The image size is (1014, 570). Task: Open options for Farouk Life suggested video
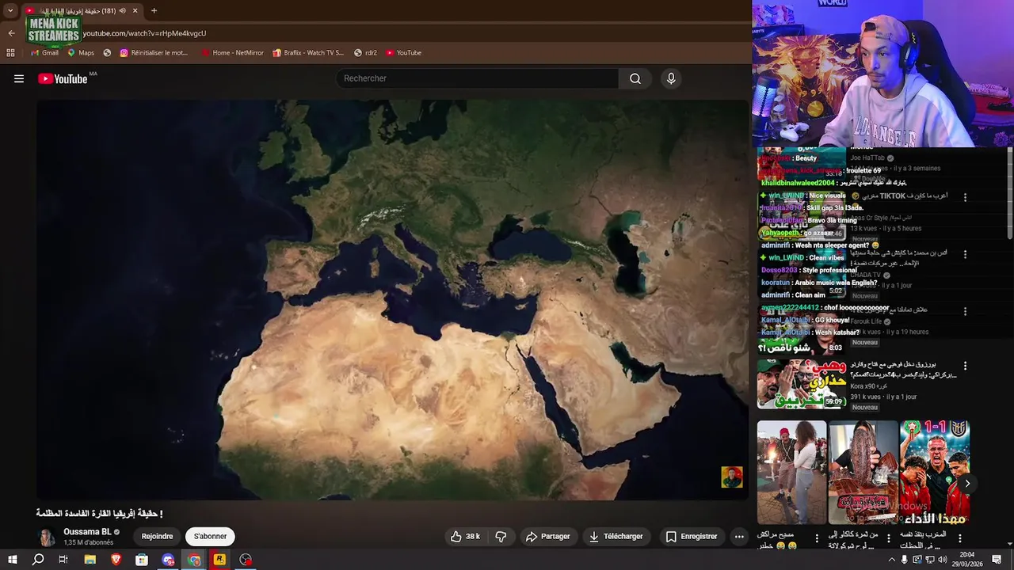click(965, 312)
